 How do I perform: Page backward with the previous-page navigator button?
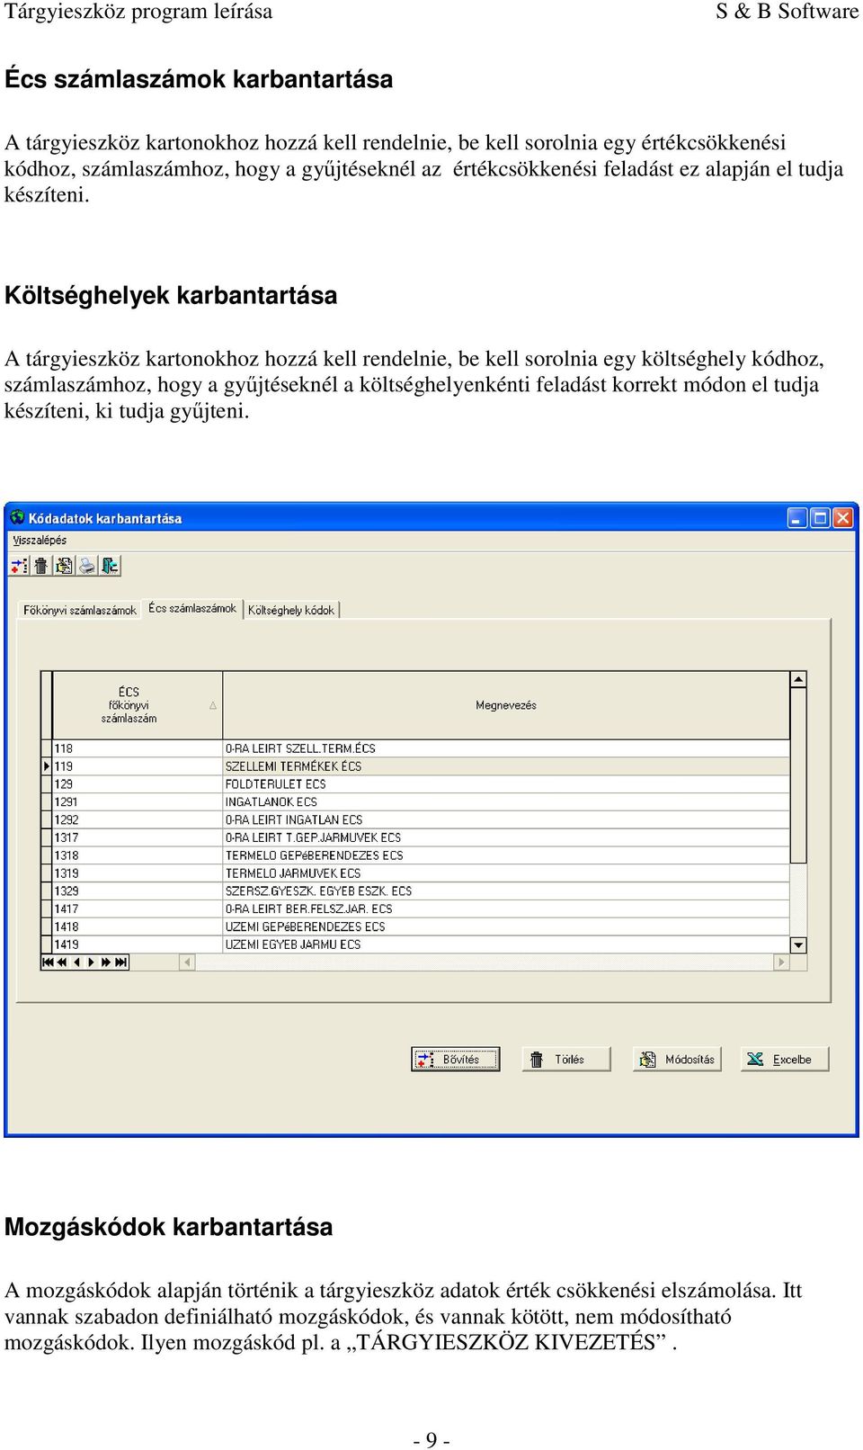point(62,962)
